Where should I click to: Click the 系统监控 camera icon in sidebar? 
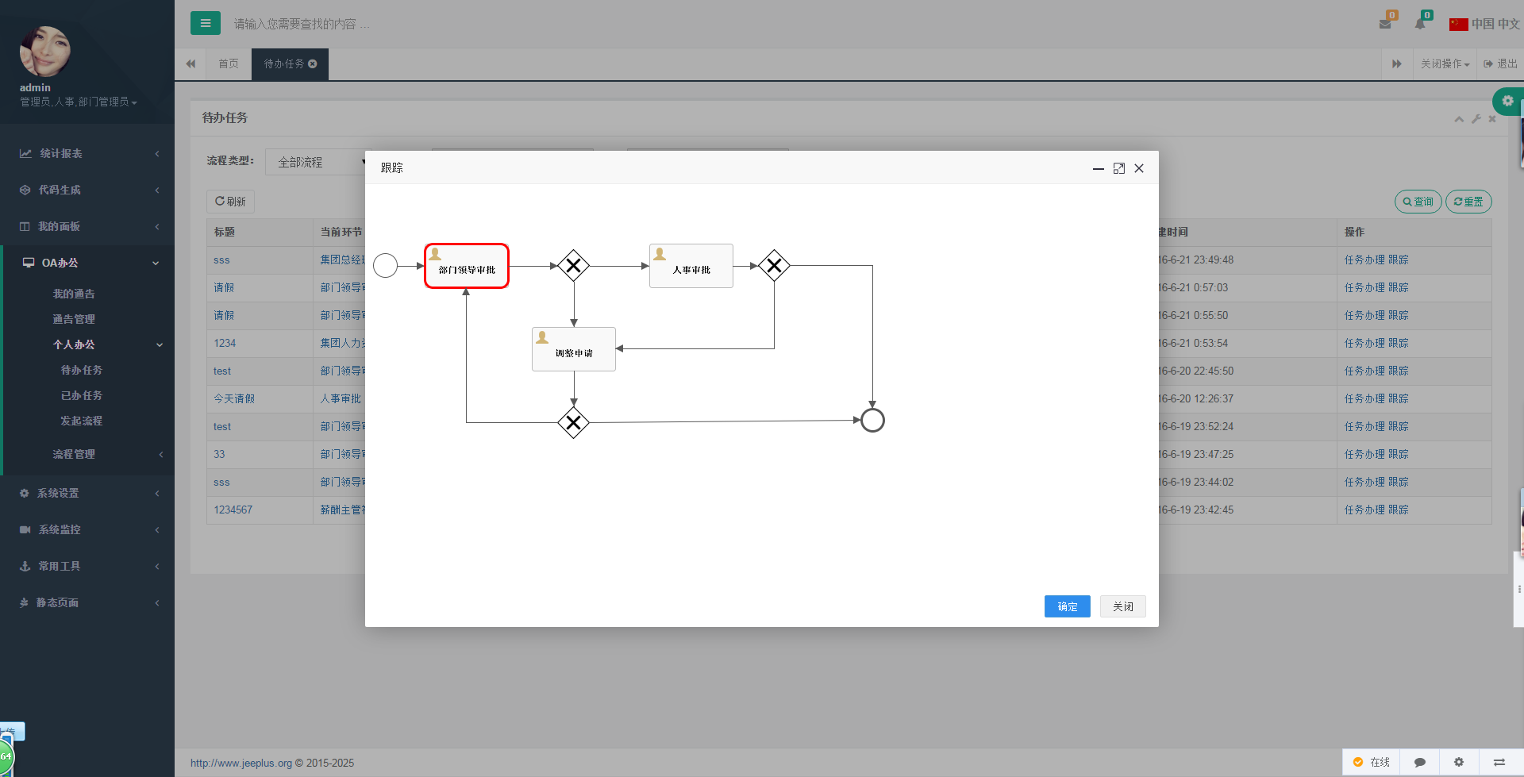(25, 529)
